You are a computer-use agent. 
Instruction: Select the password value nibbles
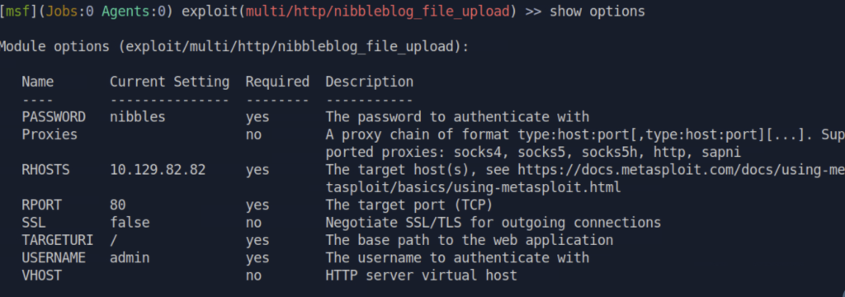pyautogui.click(x=138, y=117)
